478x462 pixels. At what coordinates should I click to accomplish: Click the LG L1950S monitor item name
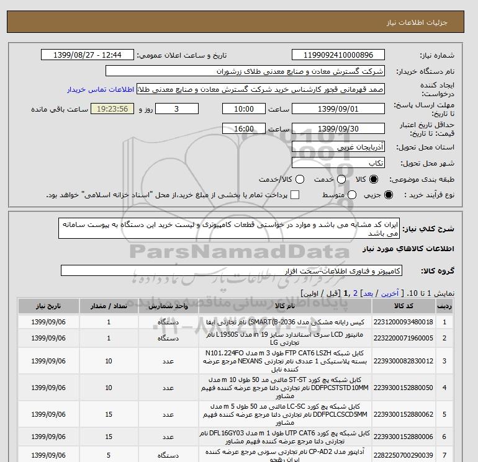(285, 339)
